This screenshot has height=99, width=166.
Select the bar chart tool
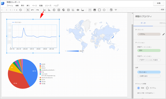(x=49, y=10)
